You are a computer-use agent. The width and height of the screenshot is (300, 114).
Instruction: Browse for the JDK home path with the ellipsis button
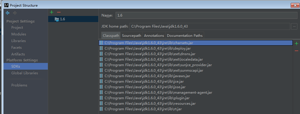(x=294, y=26)
